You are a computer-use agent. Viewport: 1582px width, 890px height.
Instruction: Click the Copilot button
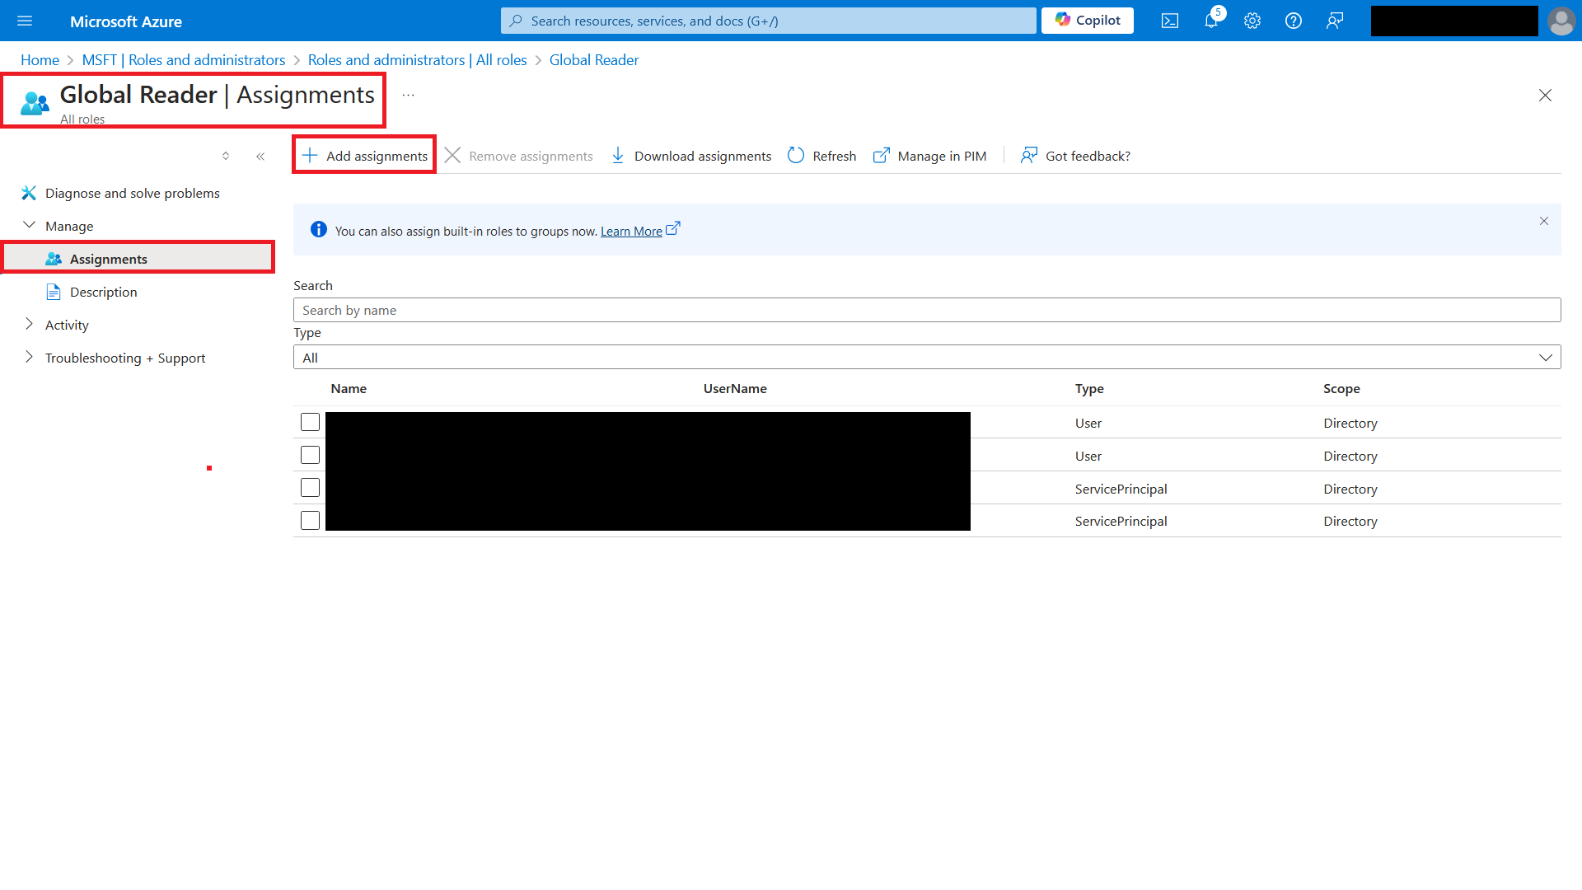pyautogui.click(x=1088, y=21)
